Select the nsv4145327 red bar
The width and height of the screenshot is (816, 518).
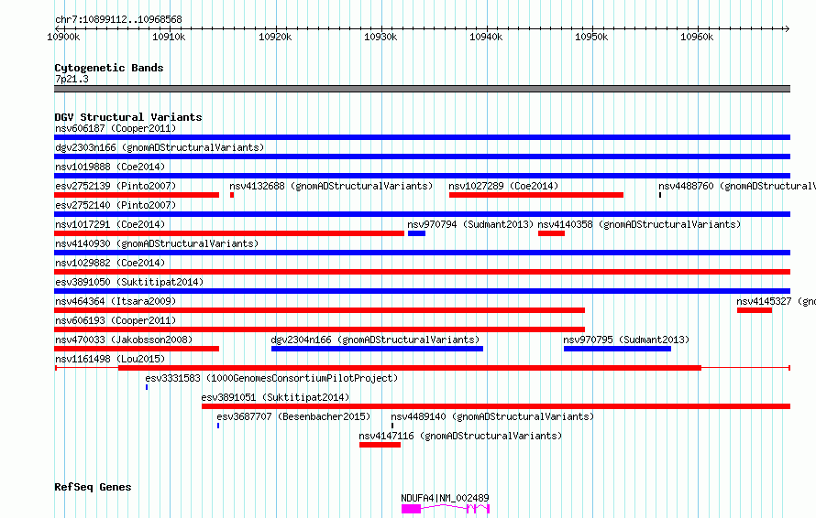(754, 310)
